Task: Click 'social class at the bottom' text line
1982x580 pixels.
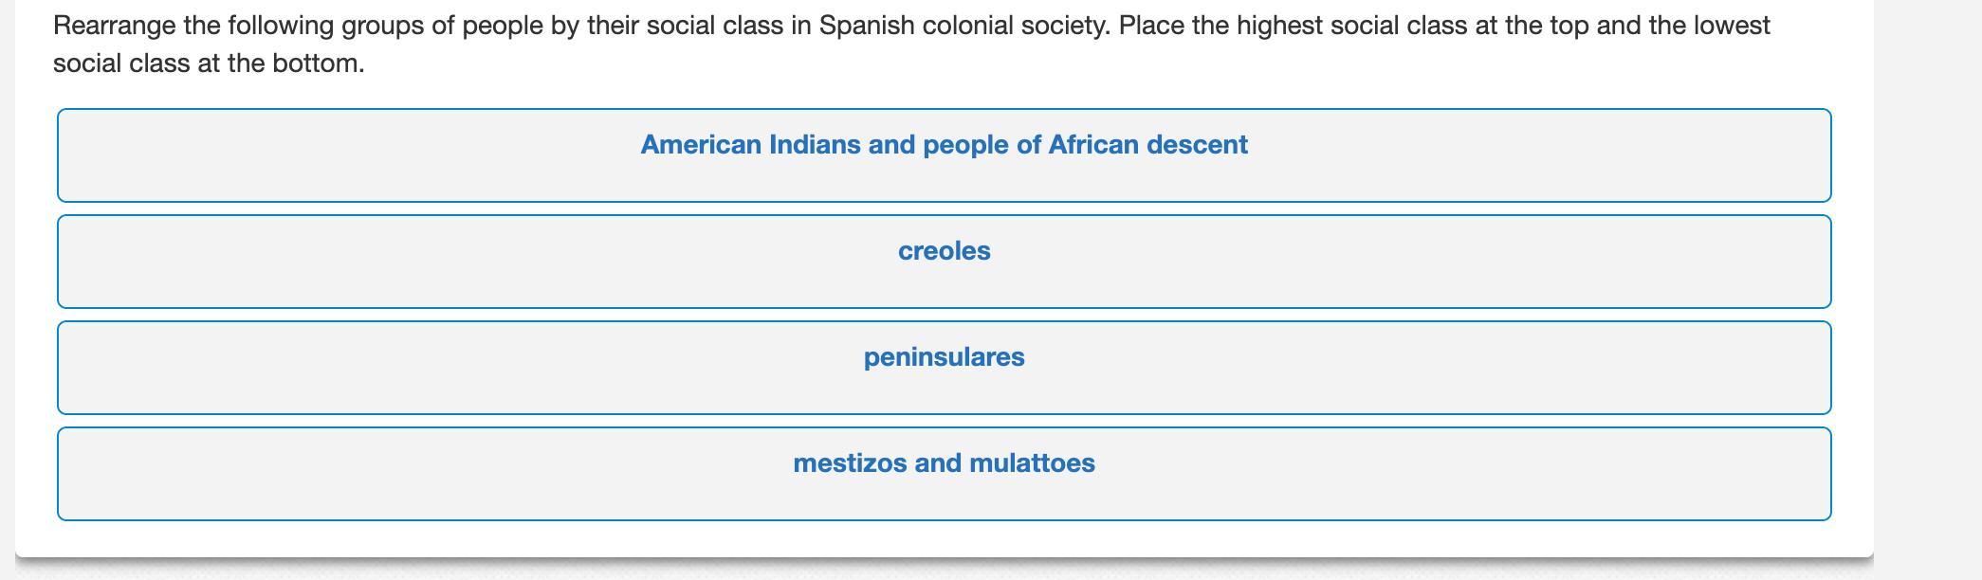Action: click(x=209, y=63)
